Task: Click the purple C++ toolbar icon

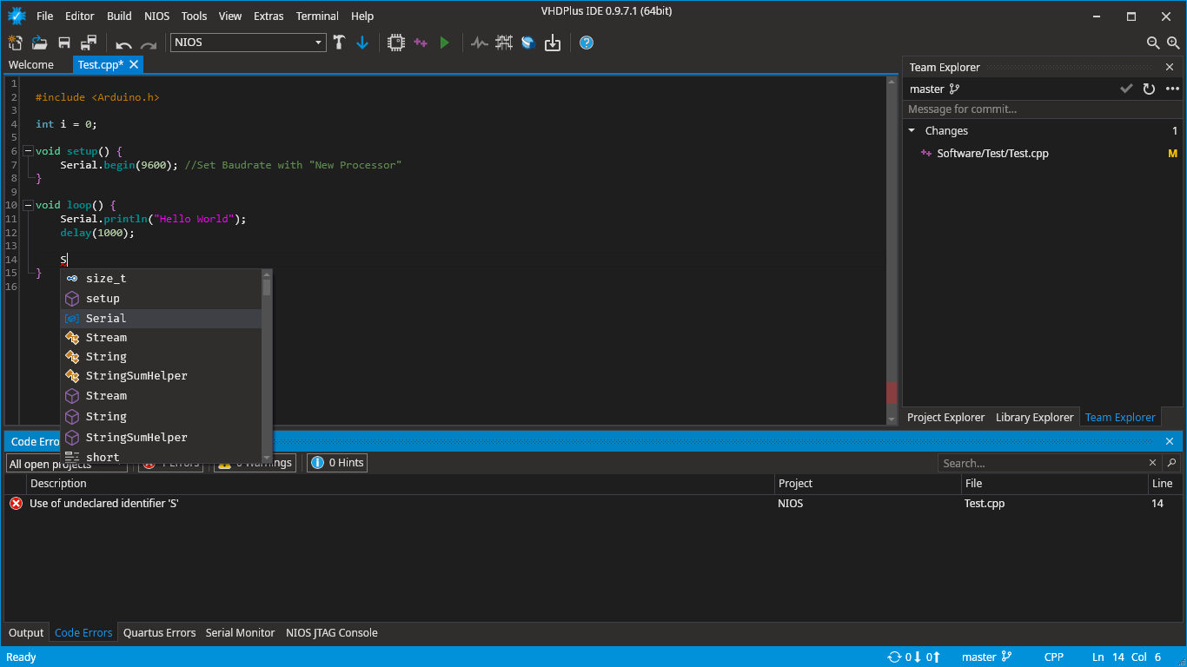Action: click(421, 43)
